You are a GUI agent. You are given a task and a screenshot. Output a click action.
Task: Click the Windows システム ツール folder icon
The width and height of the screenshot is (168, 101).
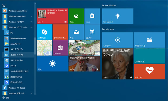pyautogui.click(x=5, y=27)
